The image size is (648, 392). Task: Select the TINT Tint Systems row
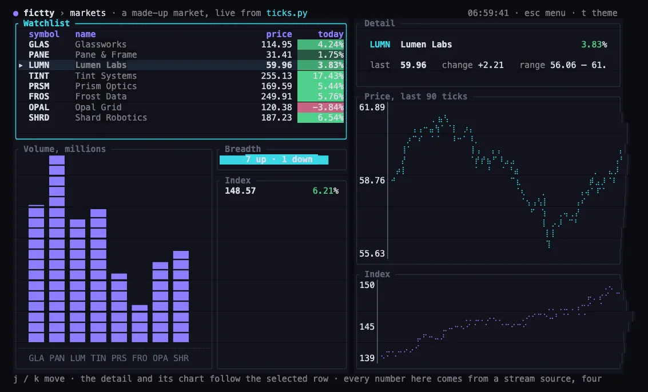coord(181,75)
